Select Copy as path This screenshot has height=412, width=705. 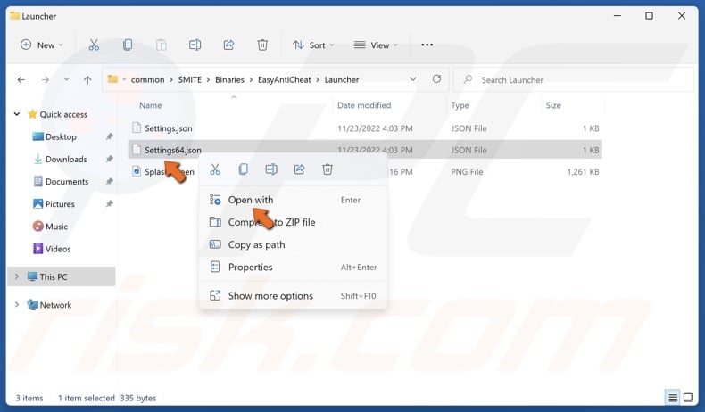click(x=293, y=245)
